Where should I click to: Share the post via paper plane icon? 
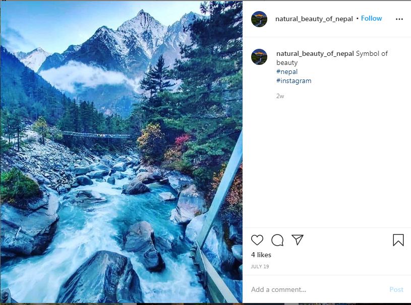(298, 240)
